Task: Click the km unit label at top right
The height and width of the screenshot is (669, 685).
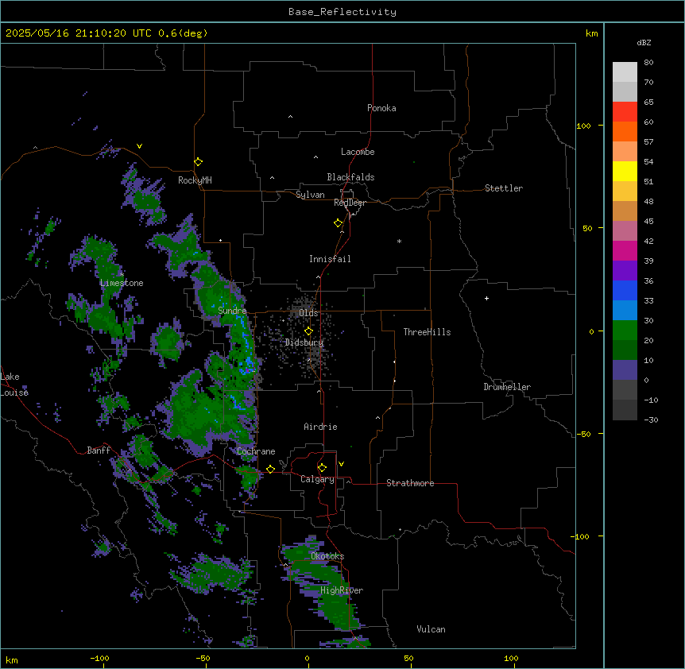Action: coord(592,33)
